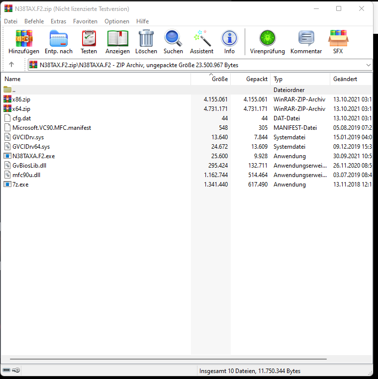Select GVCIDrv64.sys file name
The height and width of the screenshot is (379, 378).
(31, 146)
